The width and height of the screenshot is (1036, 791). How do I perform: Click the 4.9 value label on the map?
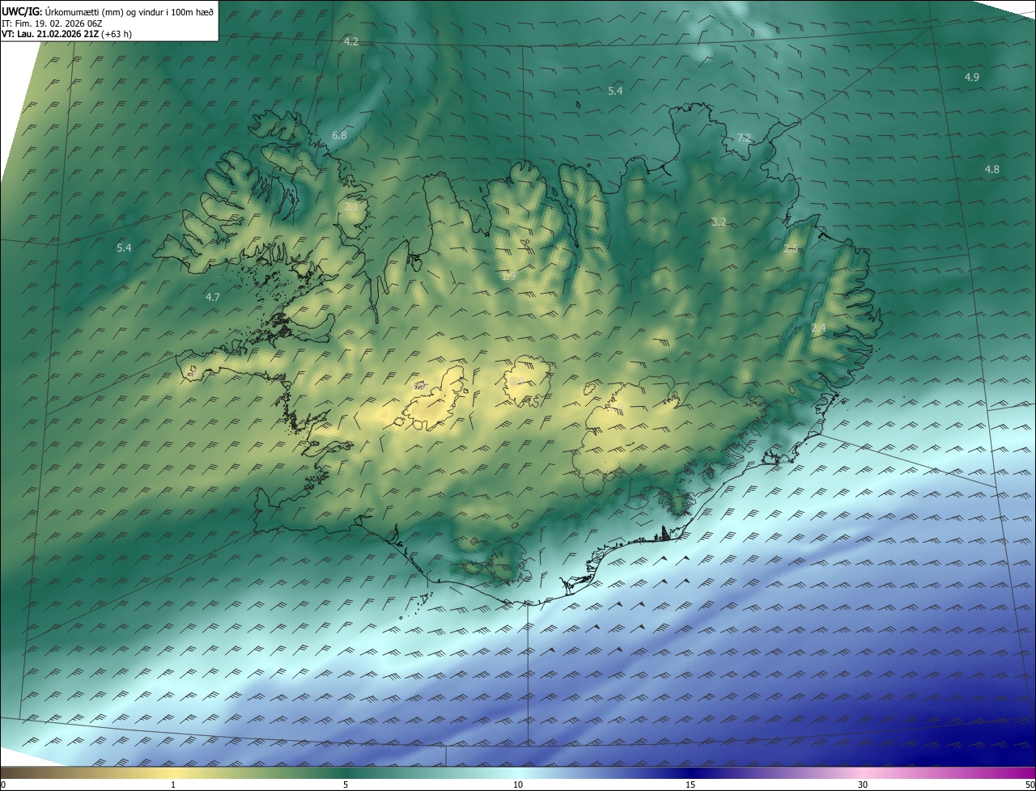tap(972, 77)
